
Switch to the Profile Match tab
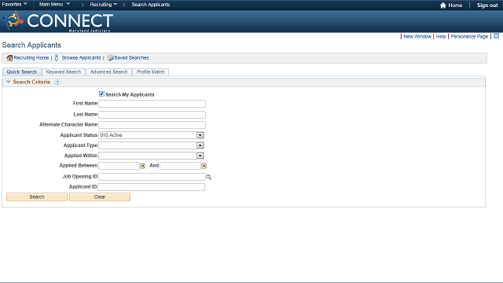(150, 72)
